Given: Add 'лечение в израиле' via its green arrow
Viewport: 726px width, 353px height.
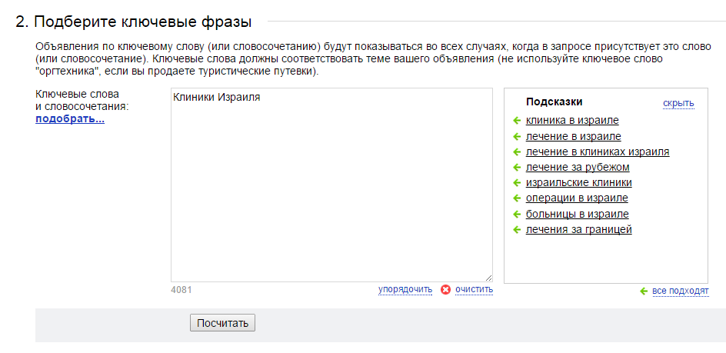Looking at the screenshot, I should (517, 137).
